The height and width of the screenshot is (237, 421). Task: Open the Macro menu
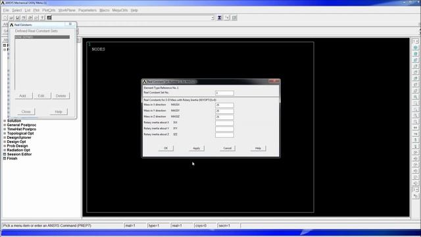(104, 11)
